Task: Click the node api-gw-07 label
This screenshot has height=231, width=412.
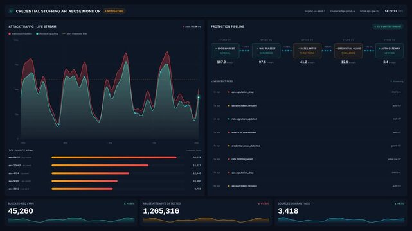Action: 370,11
